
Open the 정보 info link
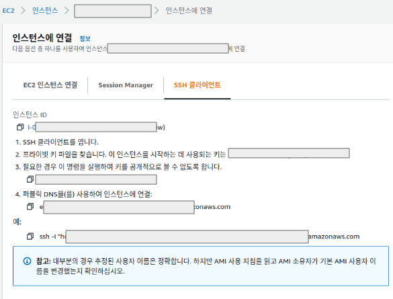click(x=85, y=38)
